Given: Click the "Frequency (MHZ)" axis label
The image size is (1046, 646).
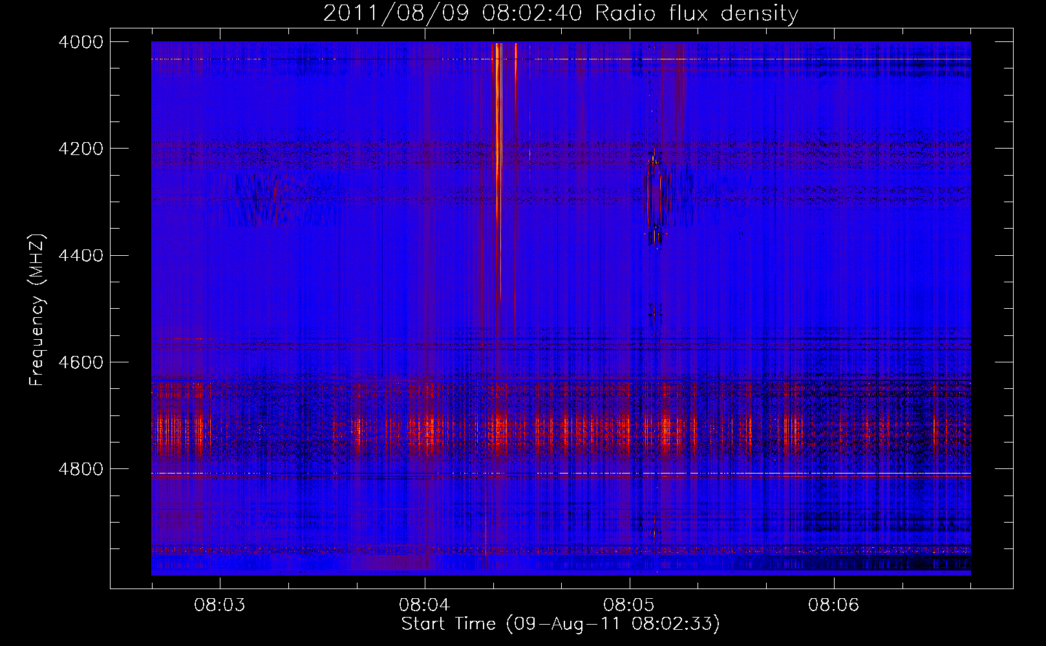Looking at the screenshot, I should [x=37, y=310].
